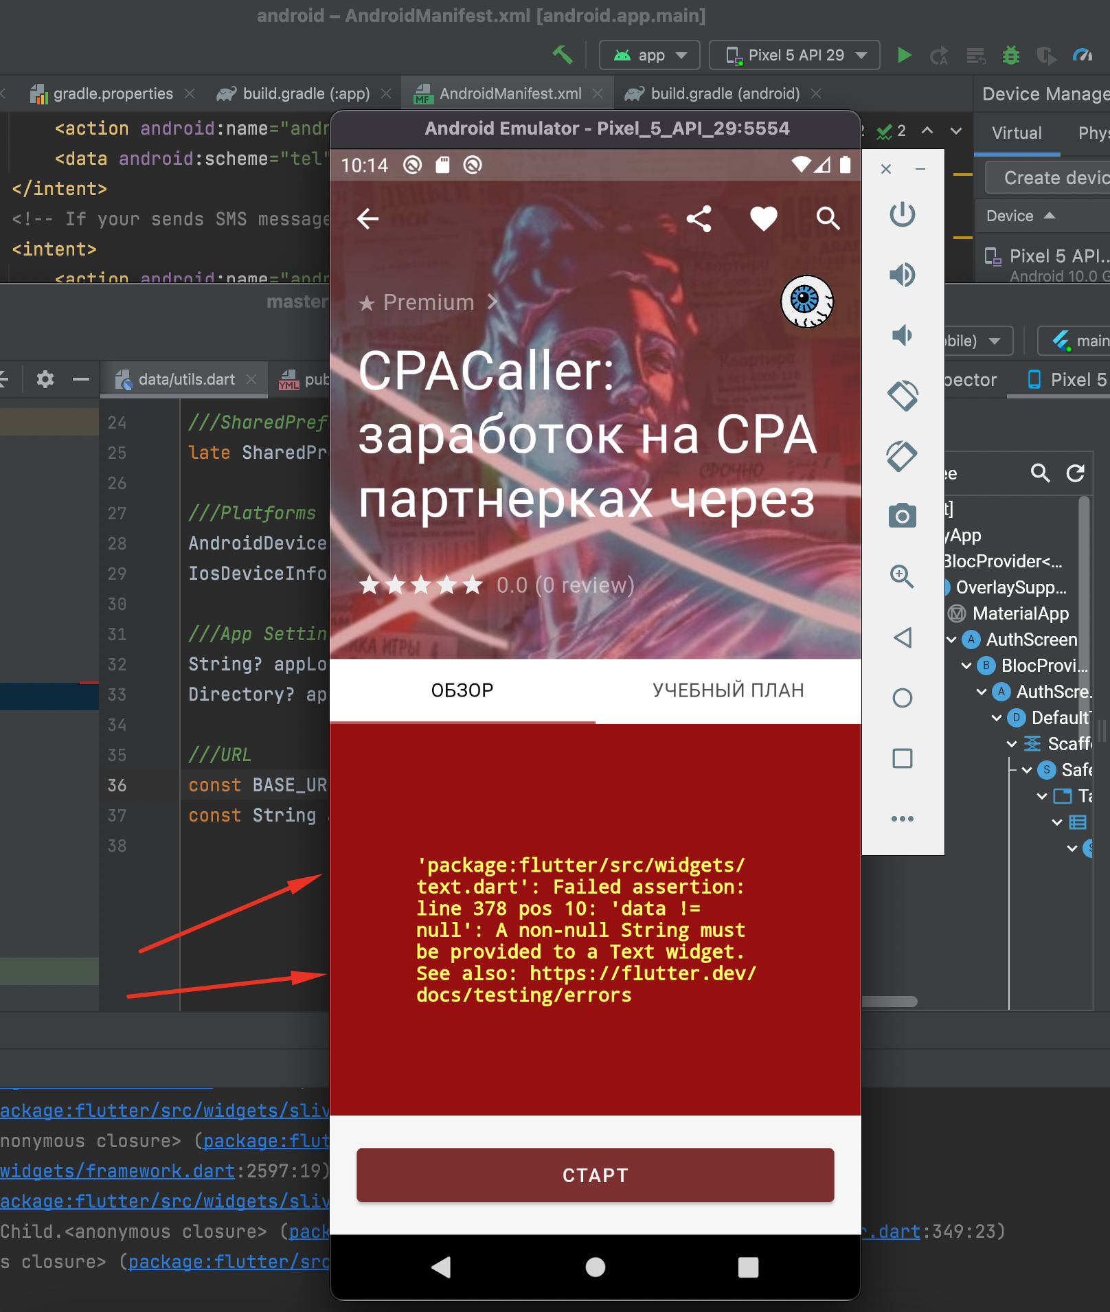Go to the next highlighted problem (down arrow)
The height and width of the screenshot is (1312, 1110).
point(956,131)
